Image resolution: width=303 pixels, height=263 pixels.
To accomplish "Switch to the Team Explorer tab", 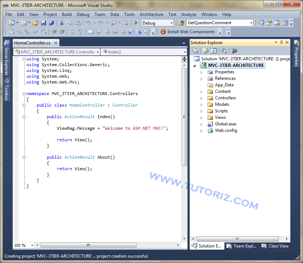I will tap(241, 246).
